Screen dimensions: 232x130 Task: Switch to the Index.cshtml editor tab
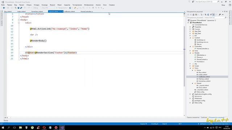[x=21, y=11]
